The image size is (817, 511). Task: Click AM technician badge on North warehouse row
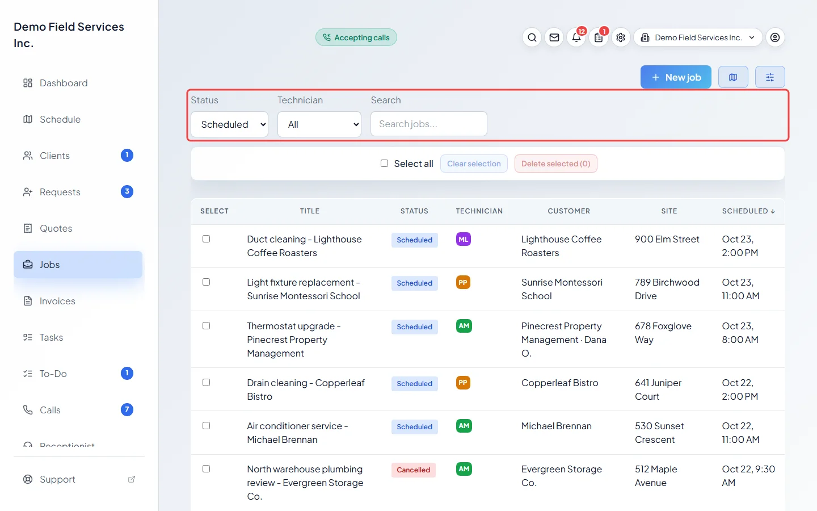(464, 469)
